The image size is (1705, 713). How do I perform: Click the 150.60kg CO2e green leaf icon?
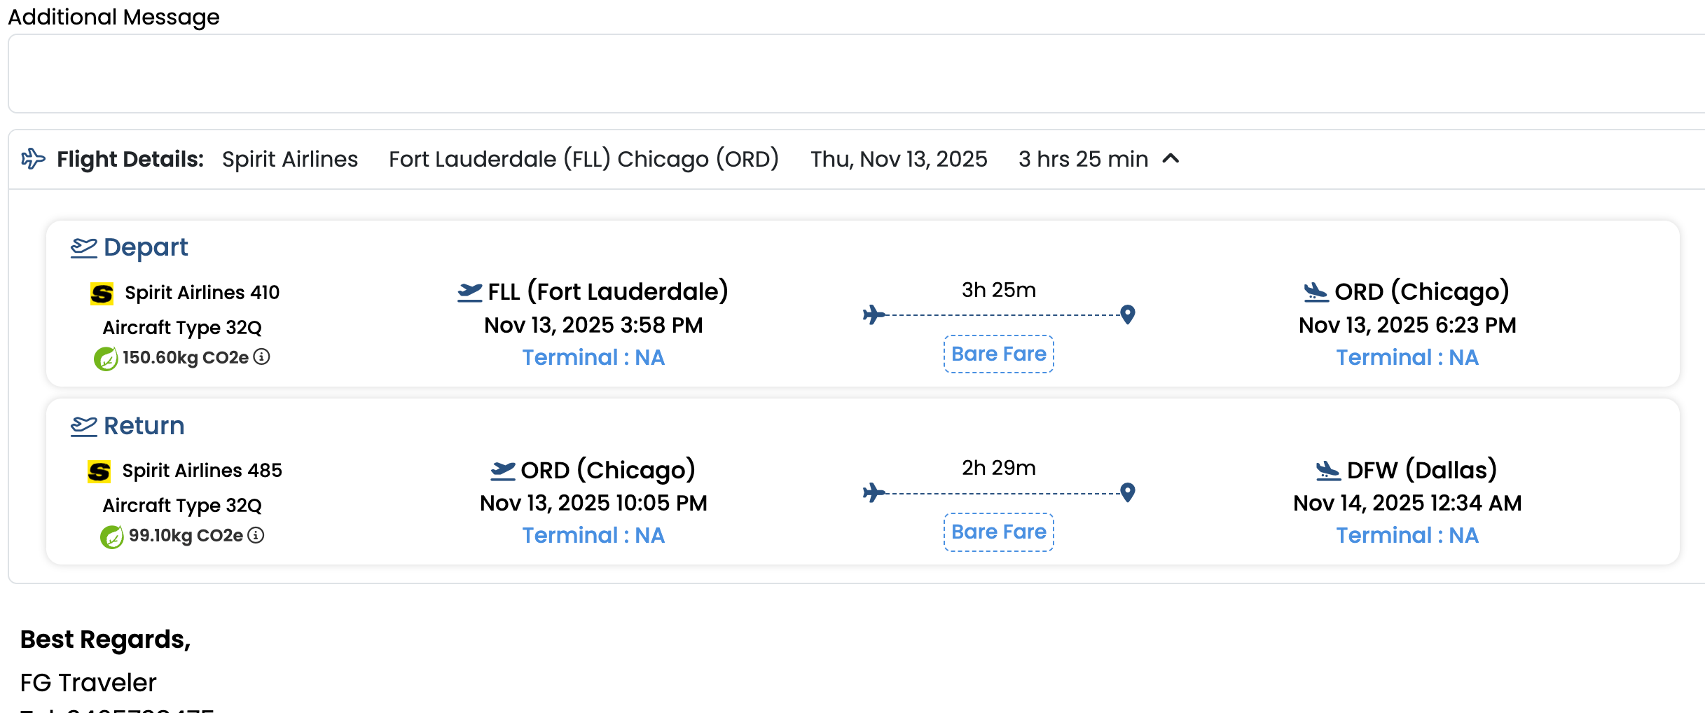106,359
